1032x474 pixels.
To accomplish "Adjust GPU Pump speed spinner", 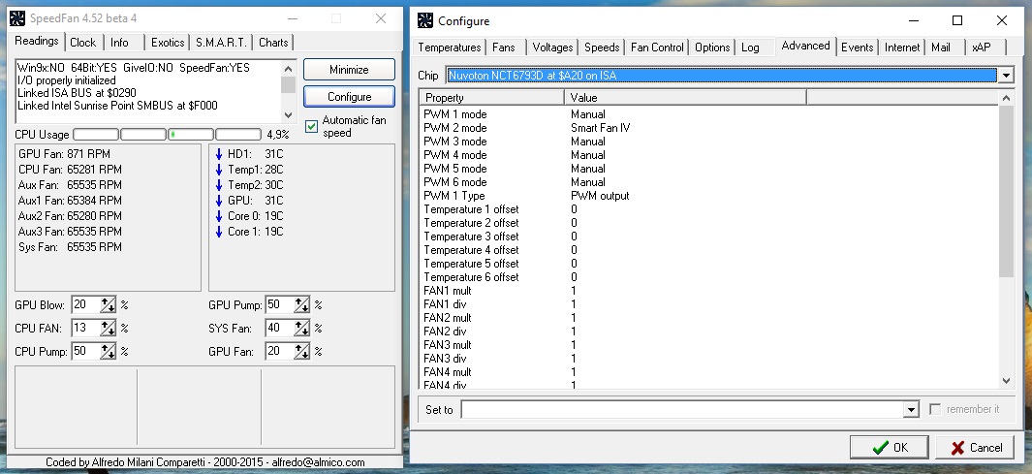I will click(x=301, y=304).
